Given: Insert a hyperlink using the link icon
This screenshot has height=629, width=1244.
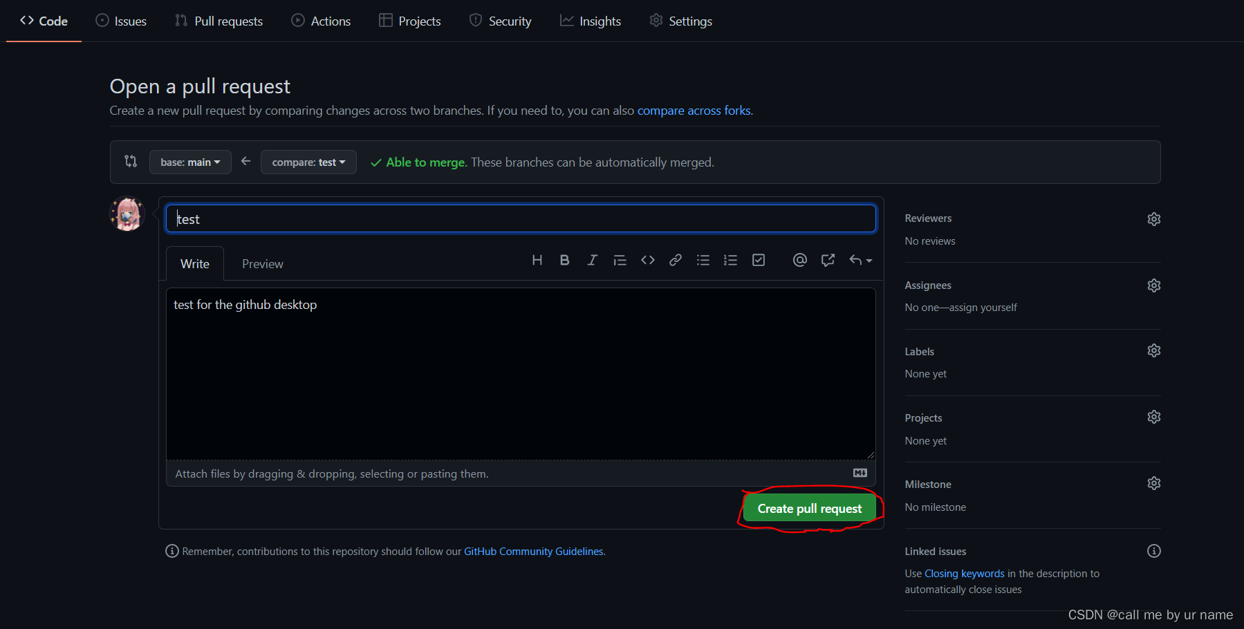Looking at the screenshot, I should click(676, 260).
